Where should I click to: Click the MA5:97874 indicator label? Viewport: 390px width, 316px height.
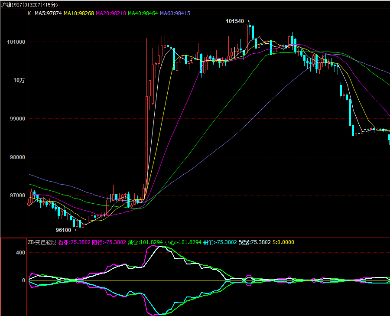click(x=48, y=13)
